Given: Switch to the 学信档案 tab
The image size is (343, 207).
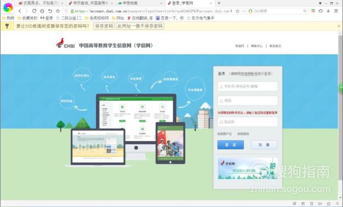Looking at the screenshot, I should pyautogui.click(x=140, y=3).
